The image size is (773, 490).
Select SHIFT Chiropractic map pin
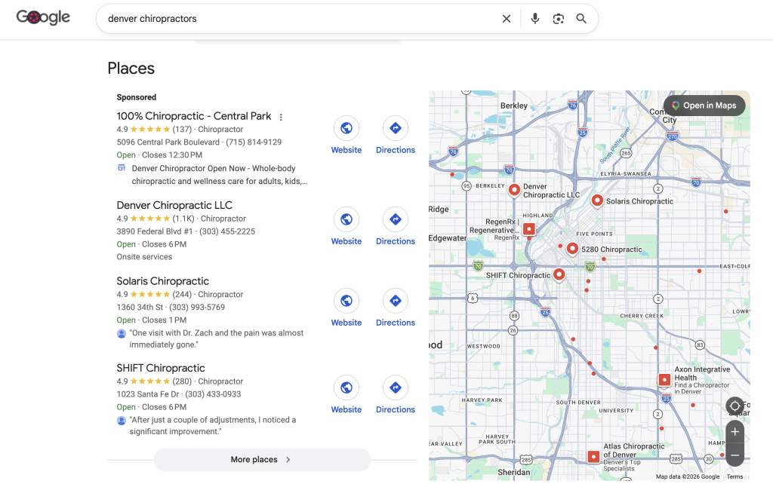[559, 274]
